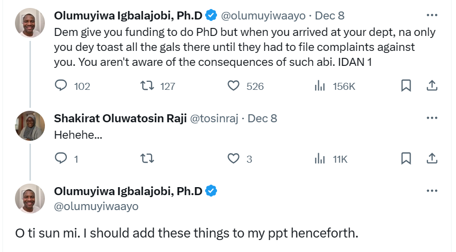Open more options on the bottom tweet

point(432,191)
